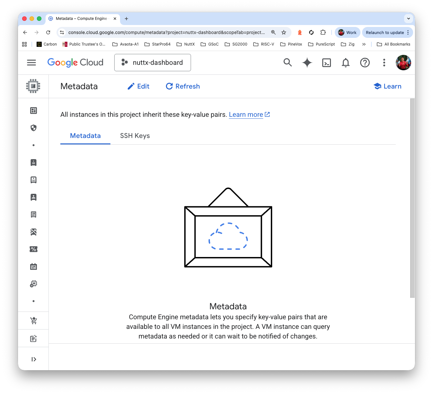Open Google Cloud search magnifier

287,63
